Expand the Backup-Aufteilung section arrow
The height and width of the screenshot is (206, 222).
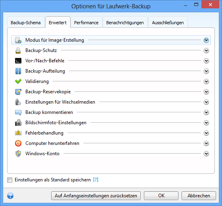coord(206,71)
